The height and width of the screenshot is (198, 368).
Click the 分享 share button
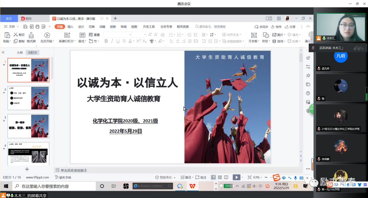click(x=290, y=27)
